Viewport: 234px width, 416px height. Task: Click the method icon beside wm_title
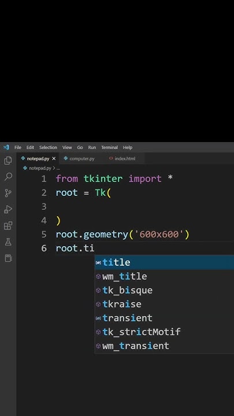coord(98,276)
